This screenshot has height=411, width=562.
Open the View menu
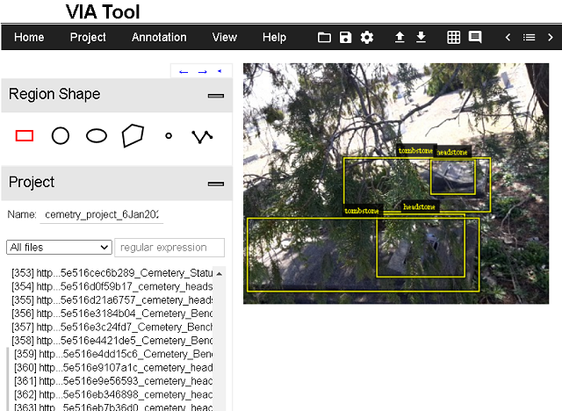click(x=225, y=37)
